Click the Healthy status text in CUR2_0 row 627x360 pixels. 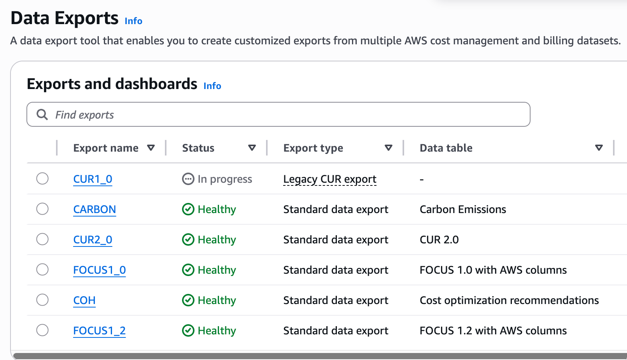point(217,240)
